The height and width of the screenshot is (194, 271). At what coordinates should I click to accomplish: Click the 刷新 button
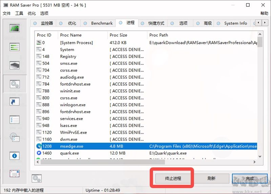(x=211, y=178)
